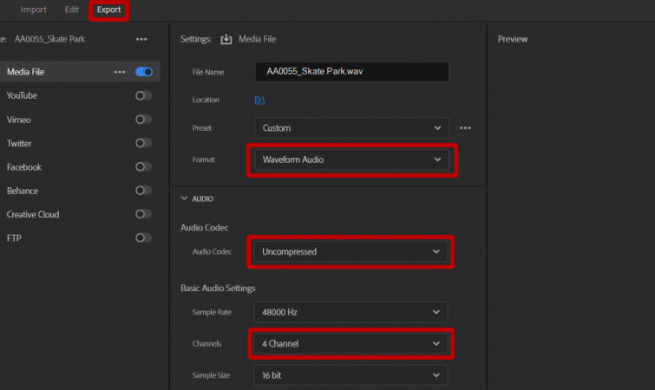This screenshot has height=390, width=655.
Task: Select the Media File destination row
Action: click(80, 72)
